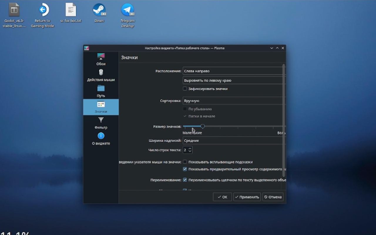Open the Путь folder icon in sidebar
This screenshot has height=235, width=376.
[x=101, y=88]
